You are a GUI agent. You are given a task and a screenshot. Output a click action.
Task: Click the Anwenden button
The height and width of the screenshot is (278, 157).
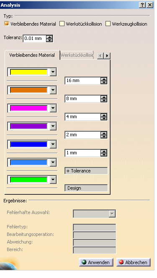[x=96, y=262]
